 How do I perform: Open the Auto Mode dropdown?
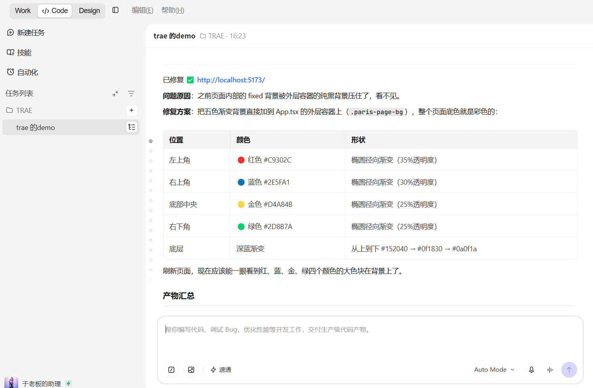(x=494, y=370)
